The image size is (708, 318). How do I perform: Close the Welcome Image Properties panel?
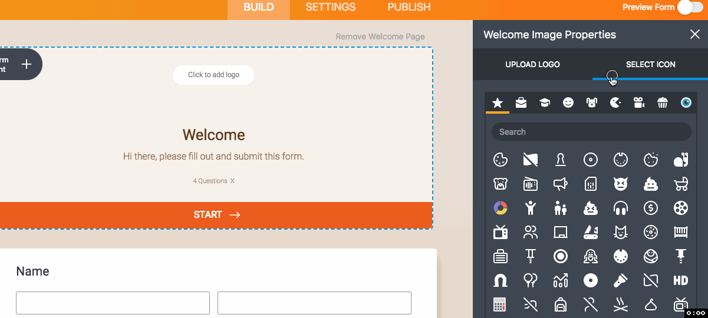point(694,35)
